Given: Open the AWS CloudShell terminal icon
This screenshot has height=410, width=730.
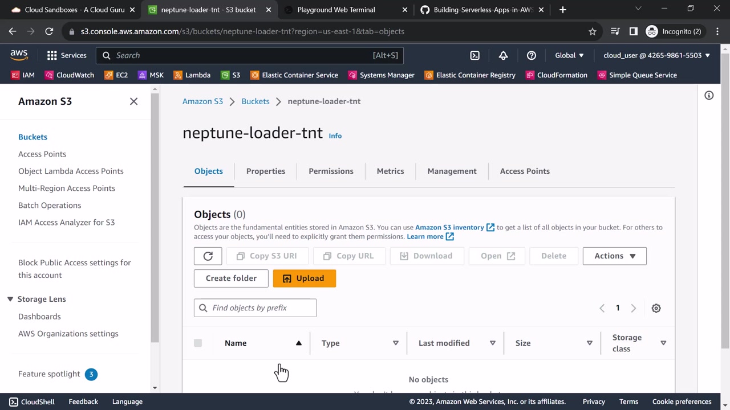Looking at the screenshot, I should point(474,55).
